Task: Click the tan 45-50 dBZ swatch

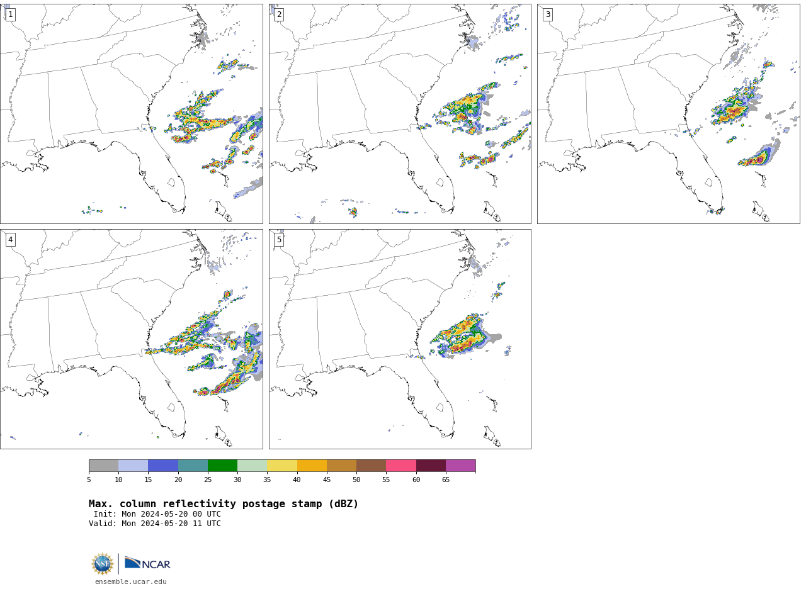Action: point(341,466)
